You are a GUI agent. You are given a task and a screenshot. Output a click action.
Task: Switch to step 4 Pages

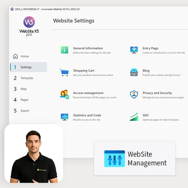[24, 100]
